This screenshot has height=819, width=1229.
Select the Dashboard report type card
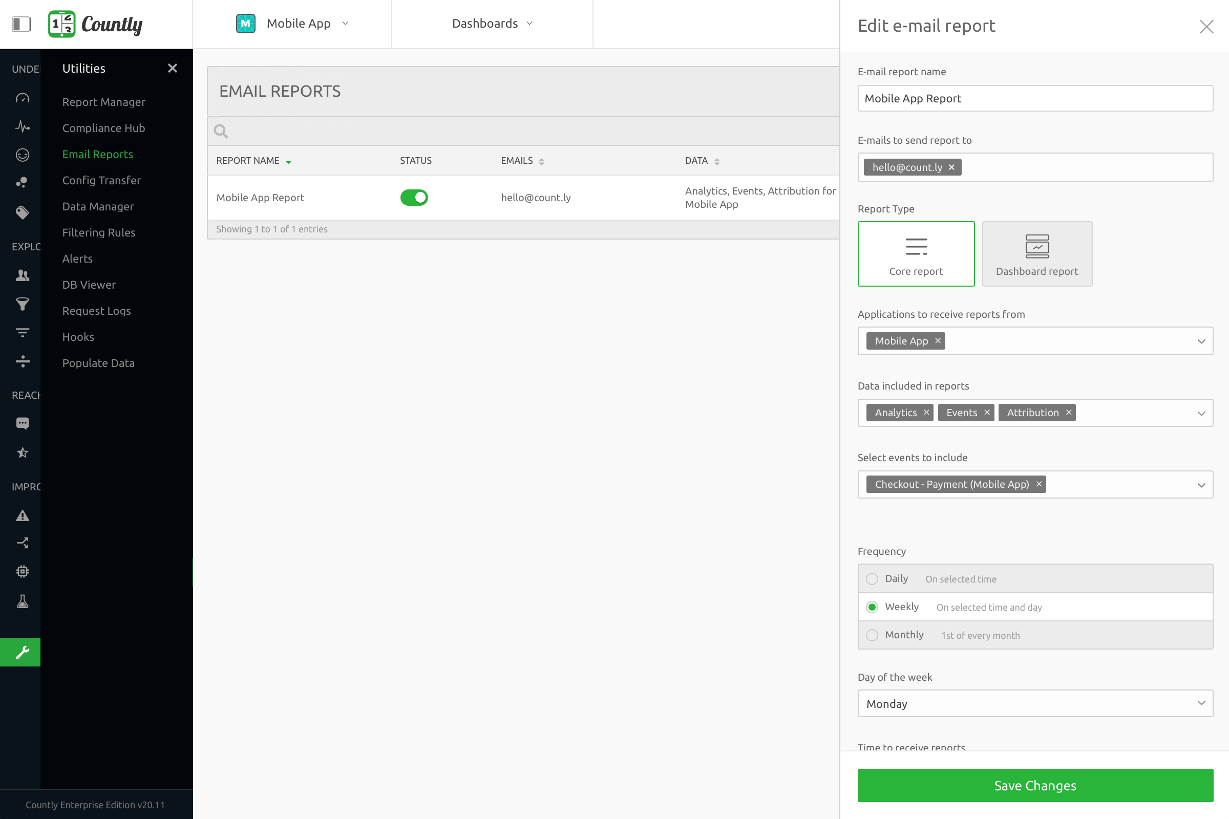tap(1036, 254)
